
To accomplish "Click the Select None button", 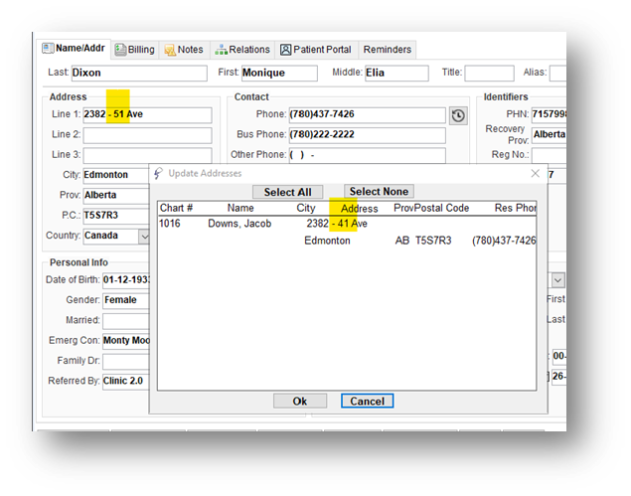I will pyautogui.click(x=379, y=191).
